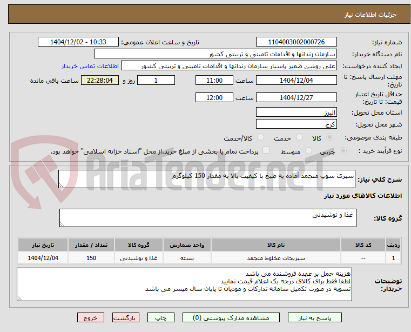Click row number 1 cell
Image resolution: width=411 pixels, height=332 pixels.
[x=393, y=258]
